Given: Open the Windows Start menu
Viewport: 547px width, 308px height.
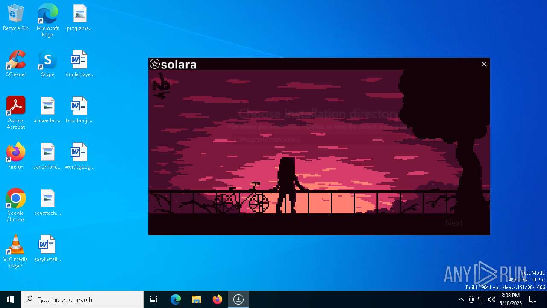Looking at the screenshot, I should point(10,299).
